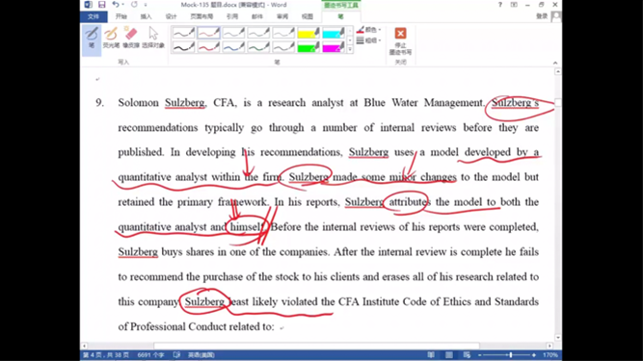The width and height of the screenshot is (643, 361).
Task: Click Stop Inking (停止墨迹书写) button
Action: 400,40
